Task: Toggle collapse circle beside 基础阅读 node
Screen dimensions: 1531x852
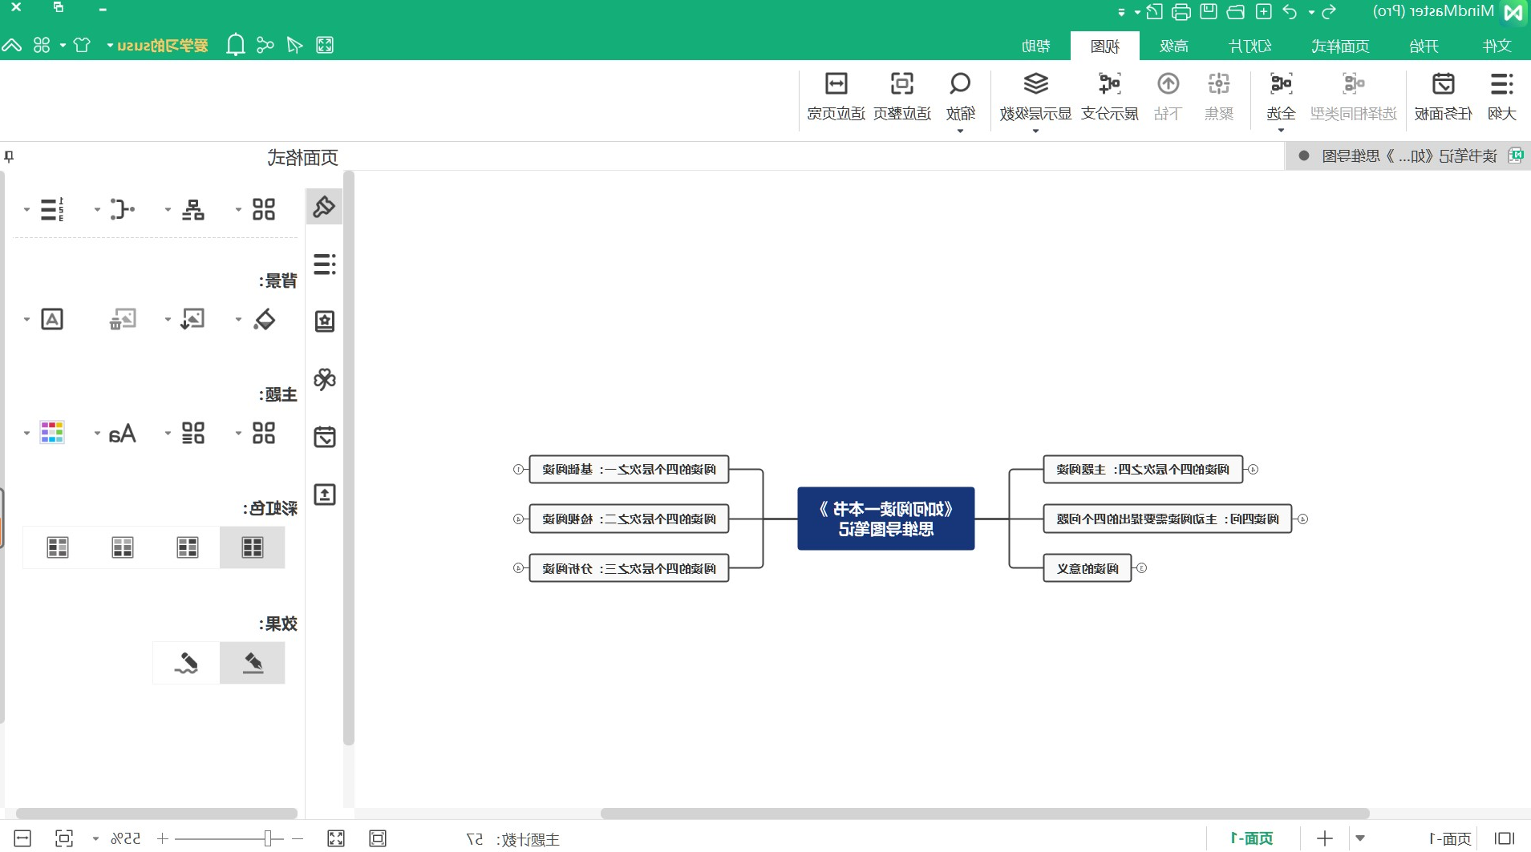Action: coord(519,470)
